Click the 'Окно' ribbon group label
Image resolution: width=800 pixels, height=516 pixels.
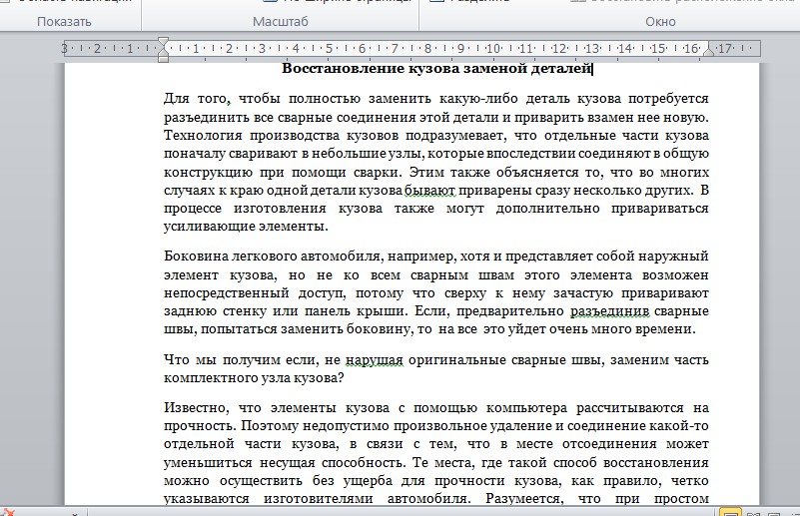point(660,22)
